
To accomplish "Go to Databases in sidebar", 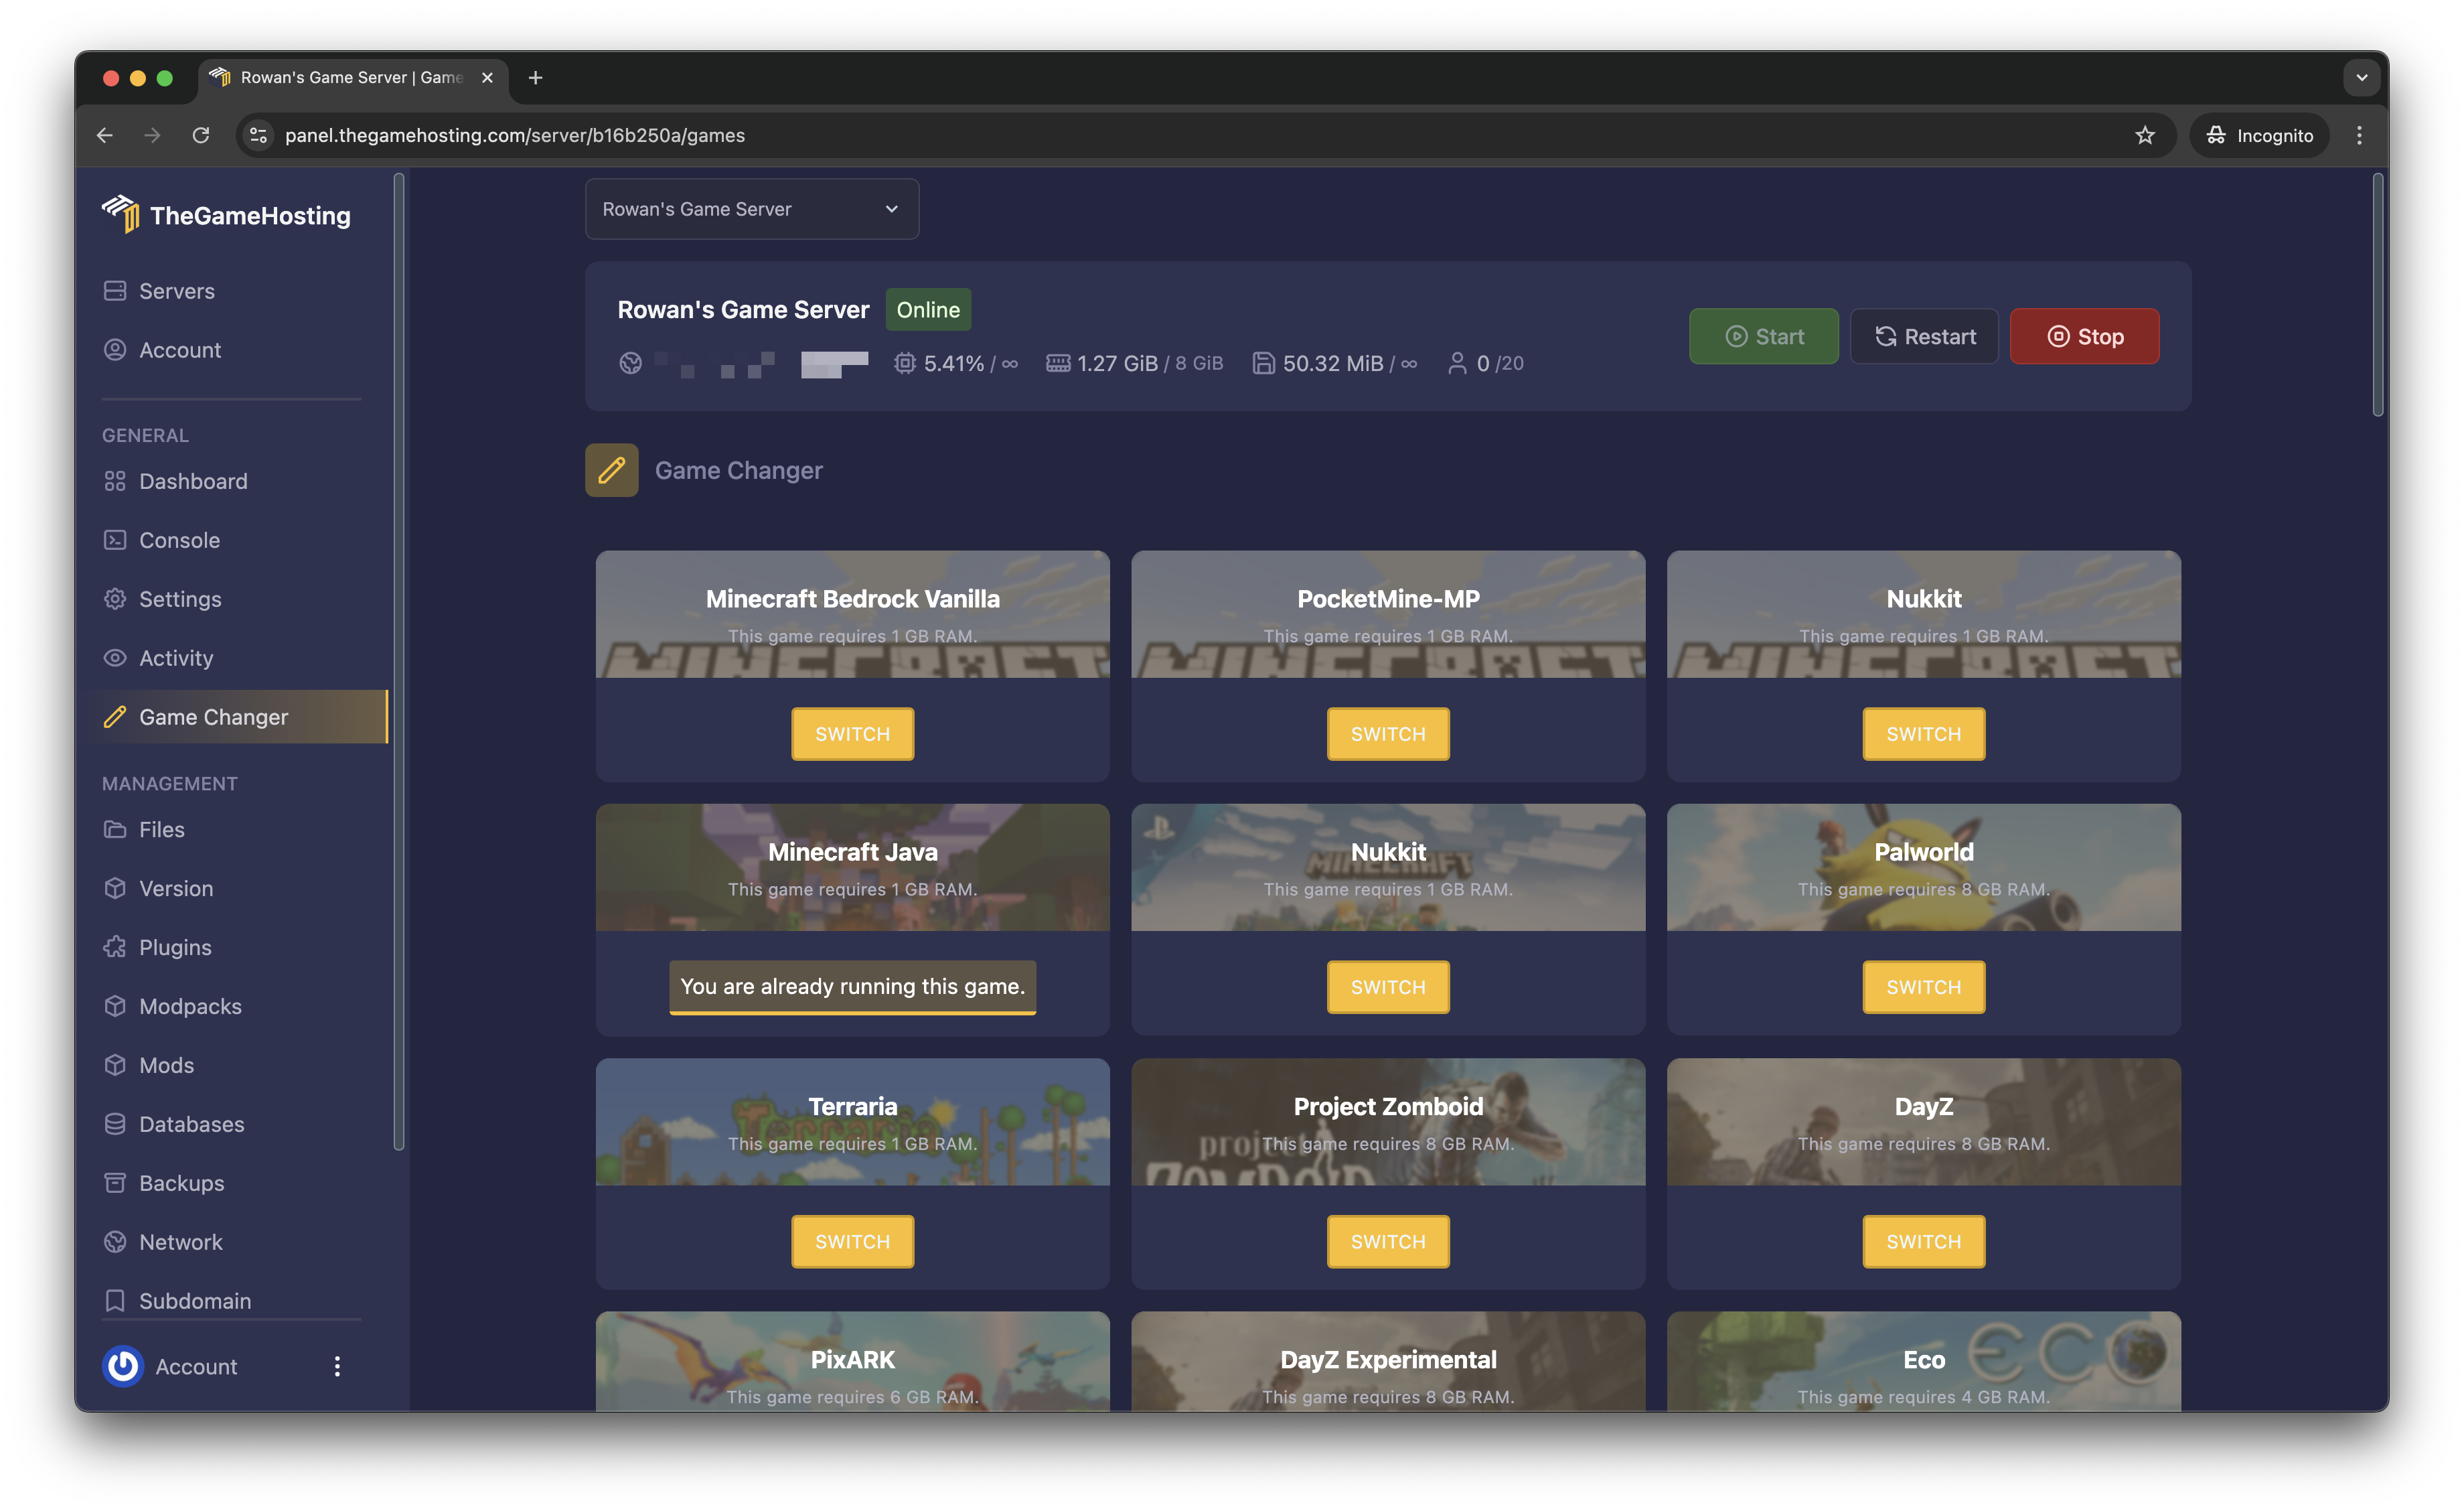I will tap(191, 1124).
